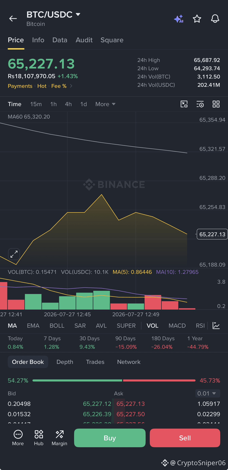Tap the bid/ask ratio bar
The width and height of the screenshot is (228, 470).
114,380
